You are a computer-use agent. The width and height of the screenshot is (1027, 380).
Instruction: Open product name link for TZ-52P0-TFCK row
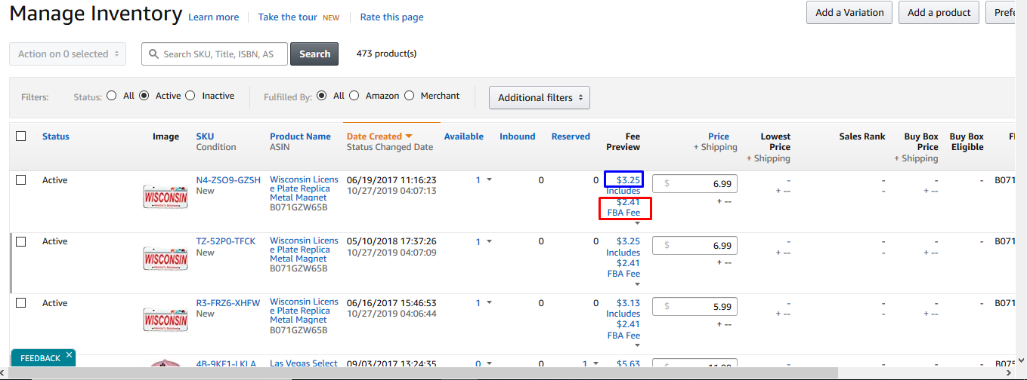[x=305, y=250]
